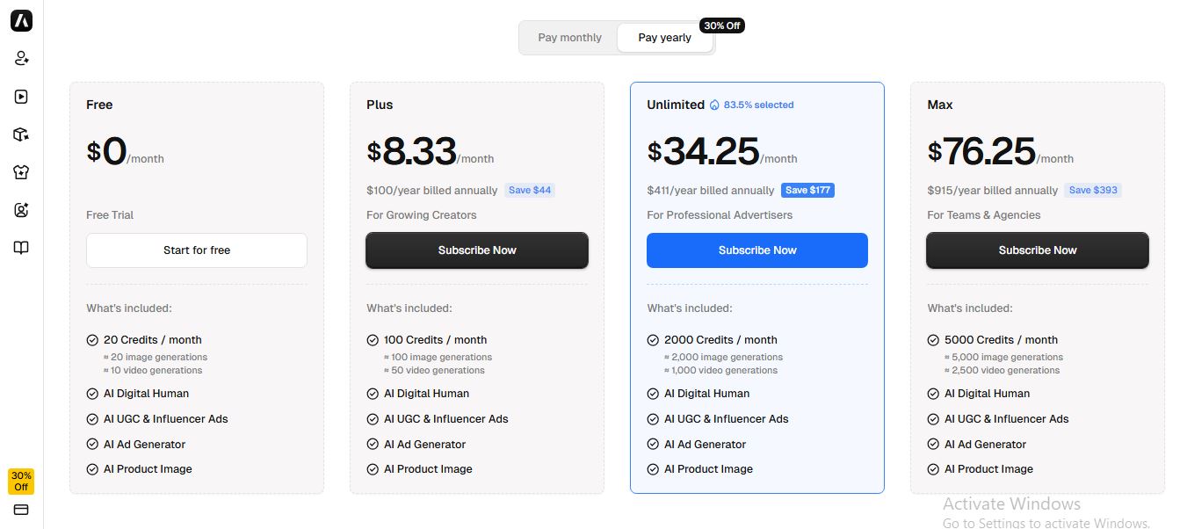This screenshot has height=529, width=1187.
Task: Open the t-shirt apparel sidebar icon
Action: (x=22, y=172)
